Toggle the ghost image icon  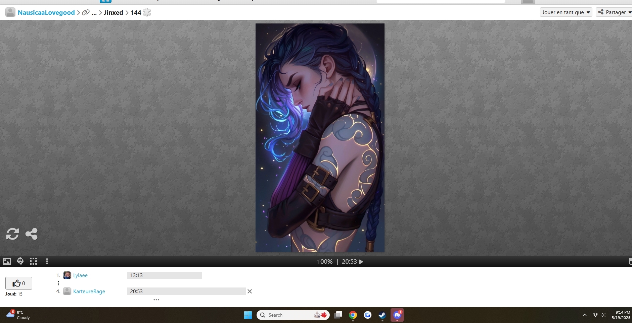pyautogui.click(x=20, y=261)
